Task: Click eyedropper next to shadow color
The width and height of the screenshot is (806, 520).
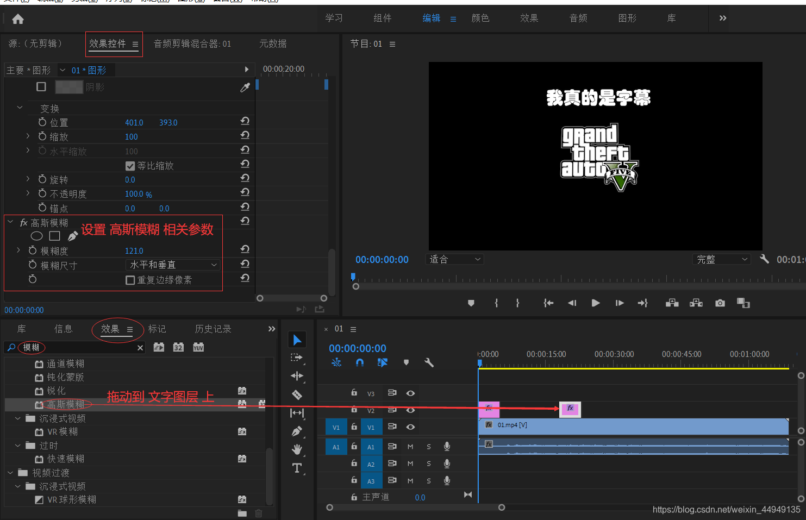Action: [x=245, y=87]
